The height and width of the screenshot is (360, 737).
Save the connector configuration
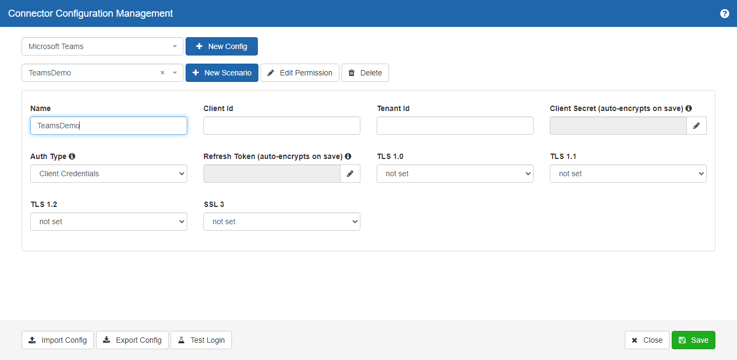(x=693, y=340)
